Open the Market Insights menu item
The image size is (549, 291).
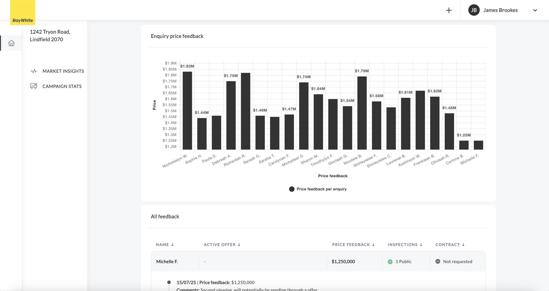pos(63,71)
